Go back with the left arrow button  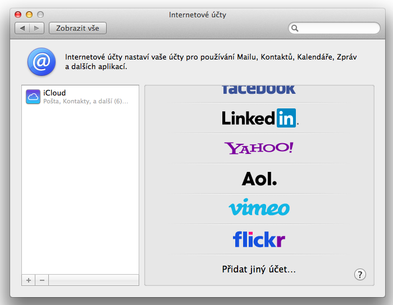[x=22, y=28]
